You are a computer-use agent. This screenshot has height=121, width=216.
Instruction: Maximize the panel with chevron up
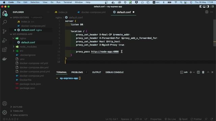click(x=208, y=72)
